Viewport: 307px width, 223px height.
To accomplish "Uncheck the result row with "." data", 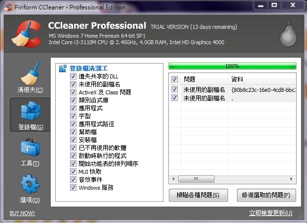I will pyautogui.click(x=174, y=97).
